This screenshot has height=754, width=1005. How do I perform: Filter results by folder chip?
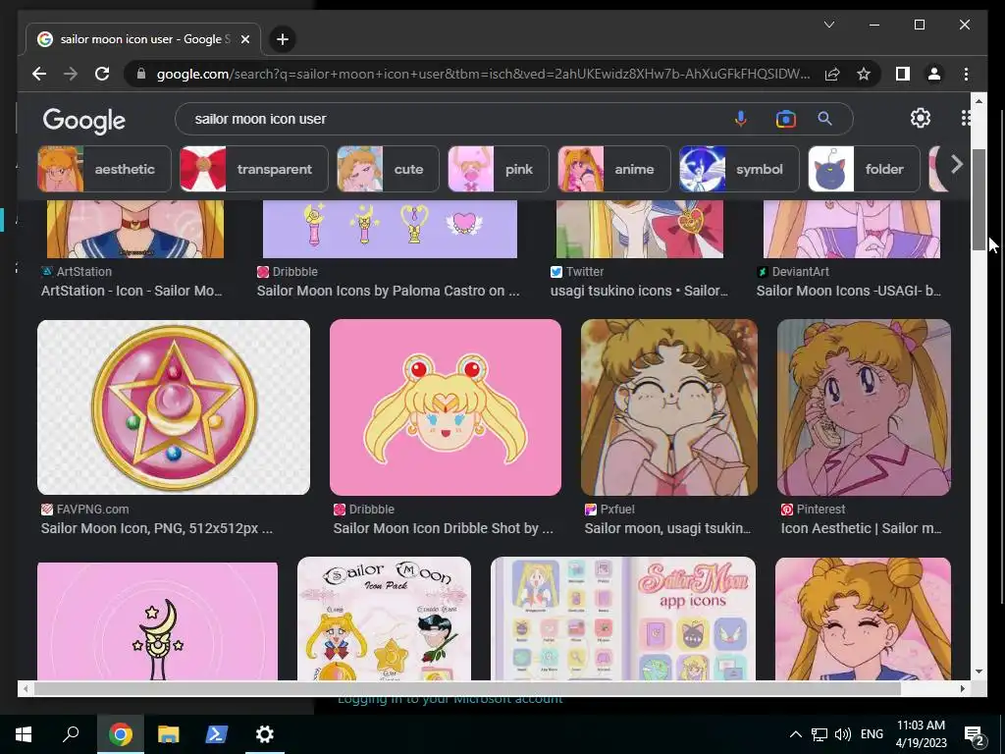(x=864, y=169)
